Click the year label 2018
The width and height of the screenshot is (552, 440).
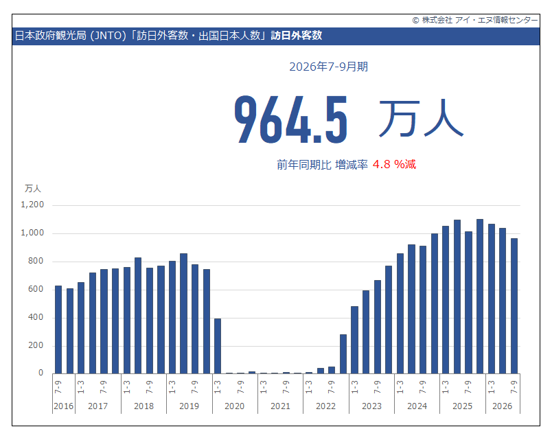(143, 406)
